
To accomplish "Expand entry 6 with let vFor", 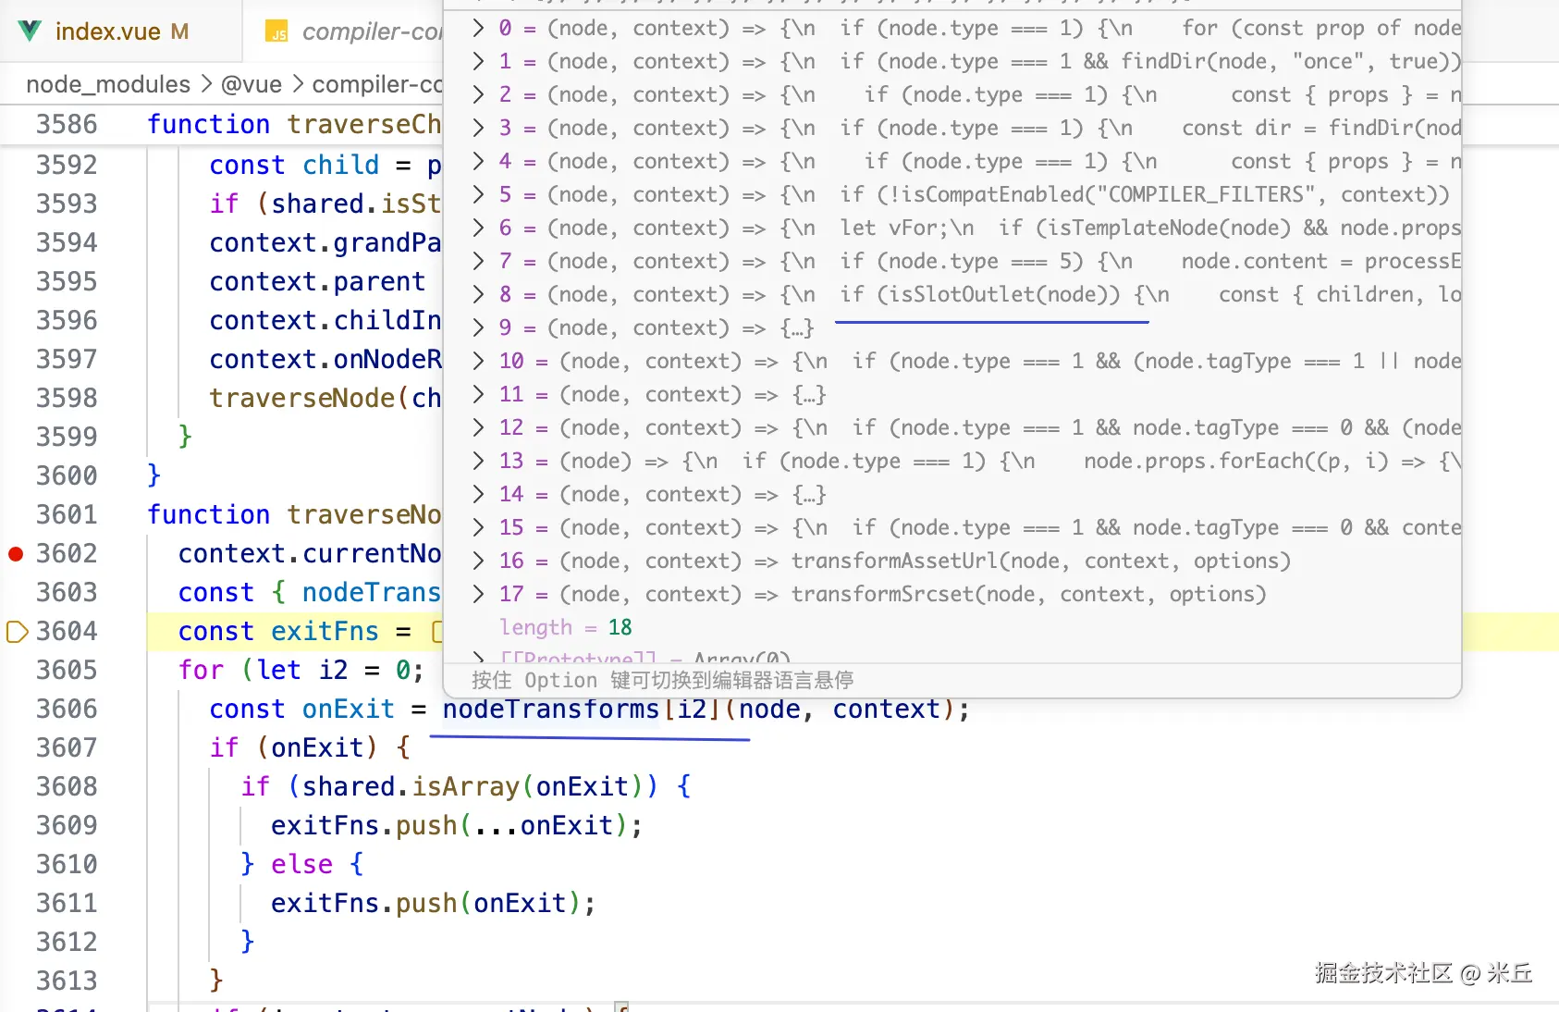I will [x=478, y=228].
